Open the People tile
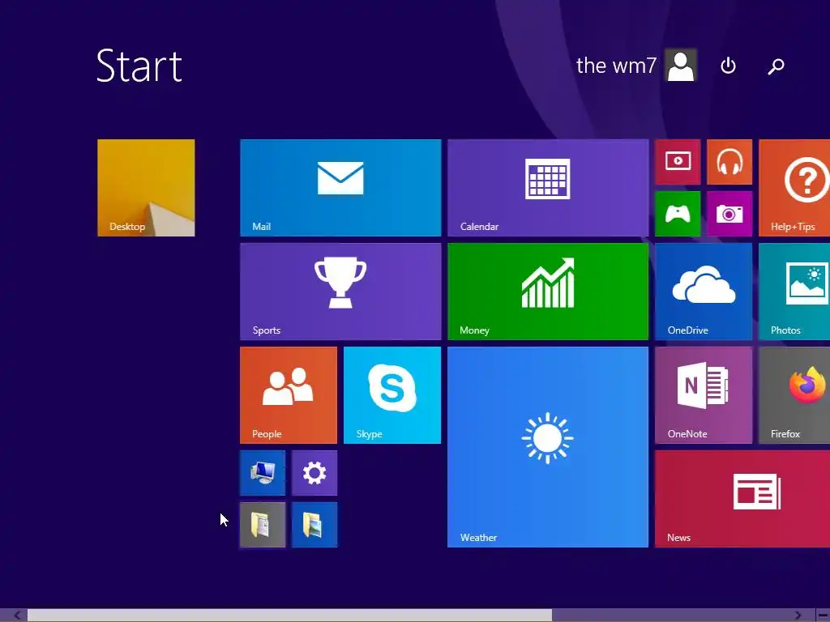 (289, 395)
